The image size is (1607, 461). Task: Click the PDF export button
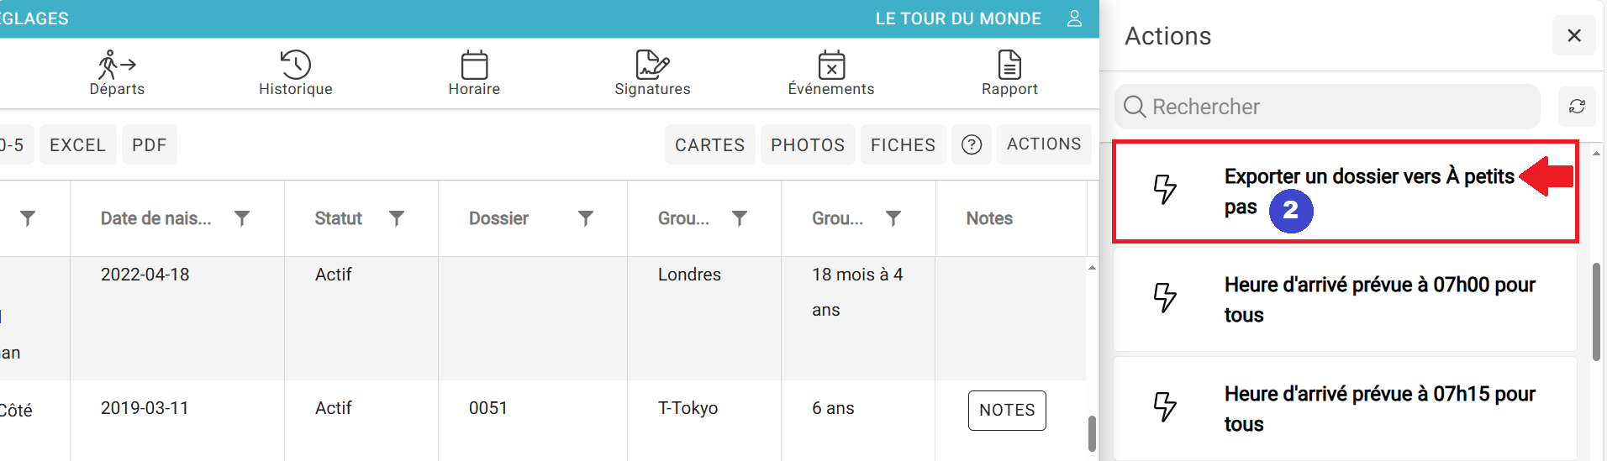tap(149, 144)
